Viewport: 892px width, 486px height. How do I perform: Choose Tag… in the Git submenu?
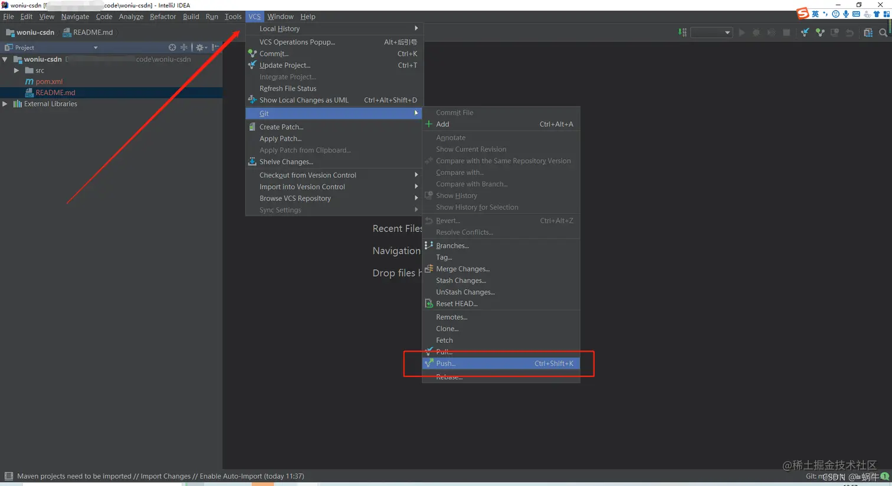pyautogui.click(x=501, y=257)
